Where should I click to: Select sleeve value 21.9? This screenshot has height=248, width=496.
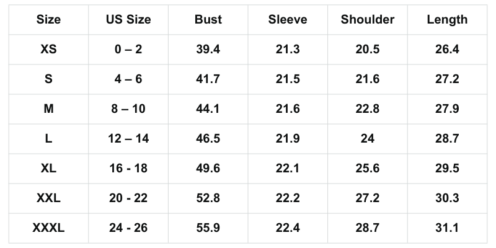click(x=288, y=138)
